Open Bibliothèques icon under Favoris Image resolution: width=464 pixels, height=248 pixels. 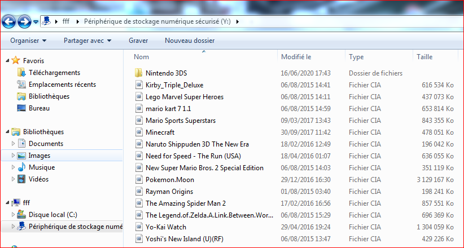(x=21, y=96)
